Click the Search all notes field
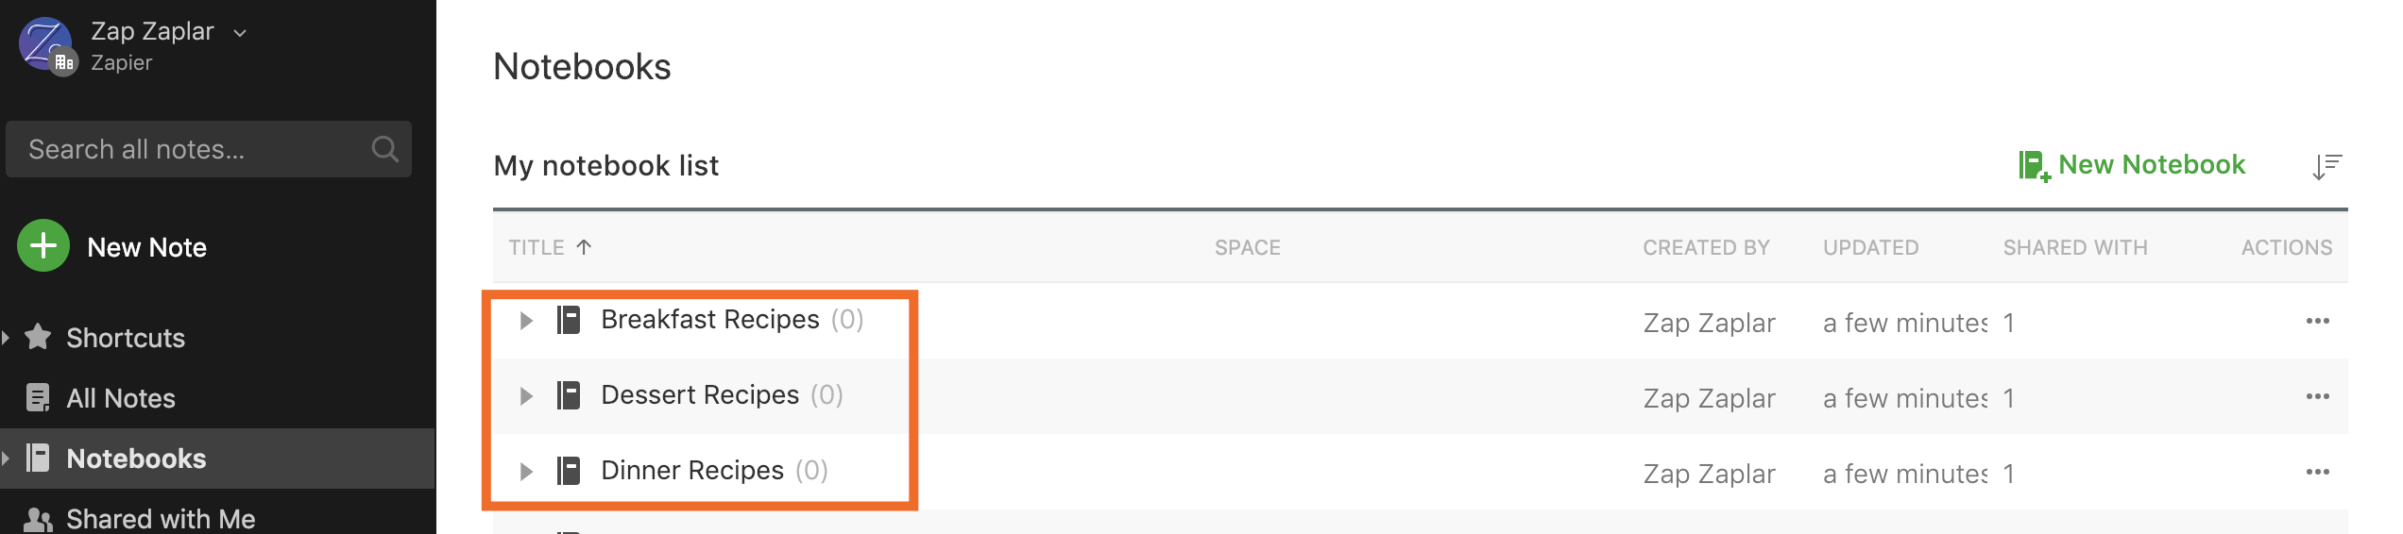2403x534 pixels. [x=209, y=149]
